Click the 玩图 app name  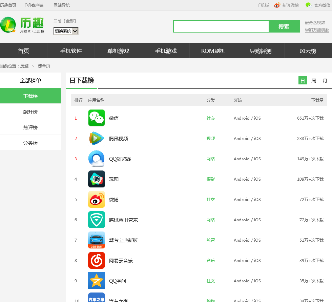[114, 179]
